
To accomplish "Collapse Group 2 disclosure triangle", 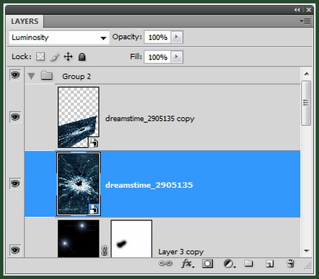I will click(x=31, y=76).
